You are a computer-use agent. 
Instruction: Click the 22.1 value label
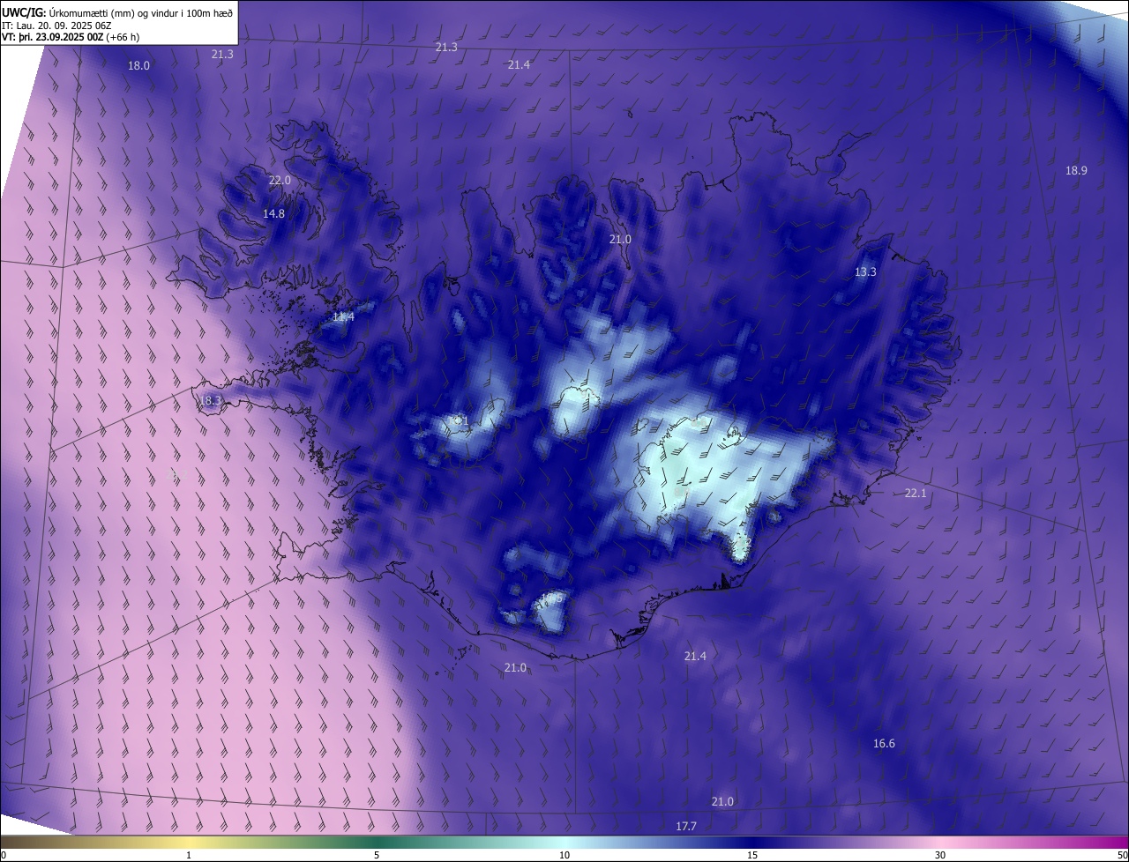coord(916,493)
